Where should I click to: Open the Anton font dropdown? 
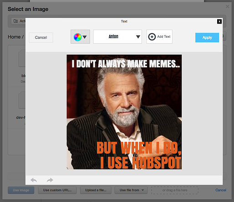[x=117, y=37]
